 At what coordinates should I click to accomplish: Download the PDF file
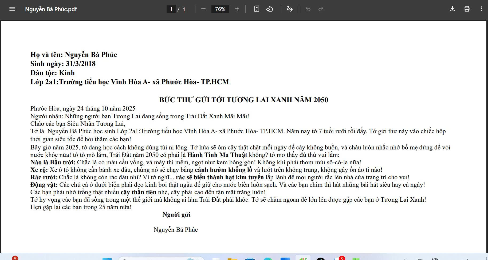(x=452, y=9)
